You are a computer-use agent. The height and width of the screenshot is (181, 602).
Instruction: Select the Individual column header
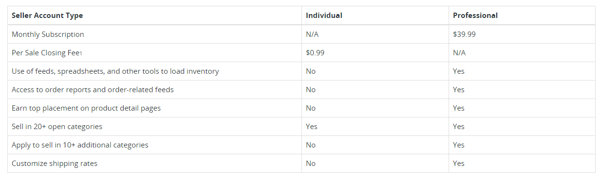(x=324, y=16)
